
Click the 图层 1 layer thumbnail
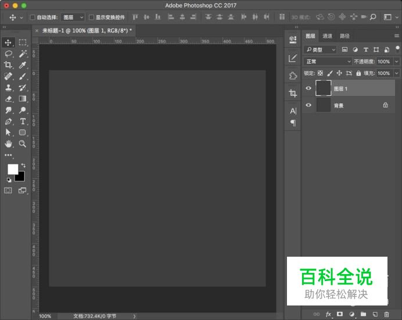[323, 88]
